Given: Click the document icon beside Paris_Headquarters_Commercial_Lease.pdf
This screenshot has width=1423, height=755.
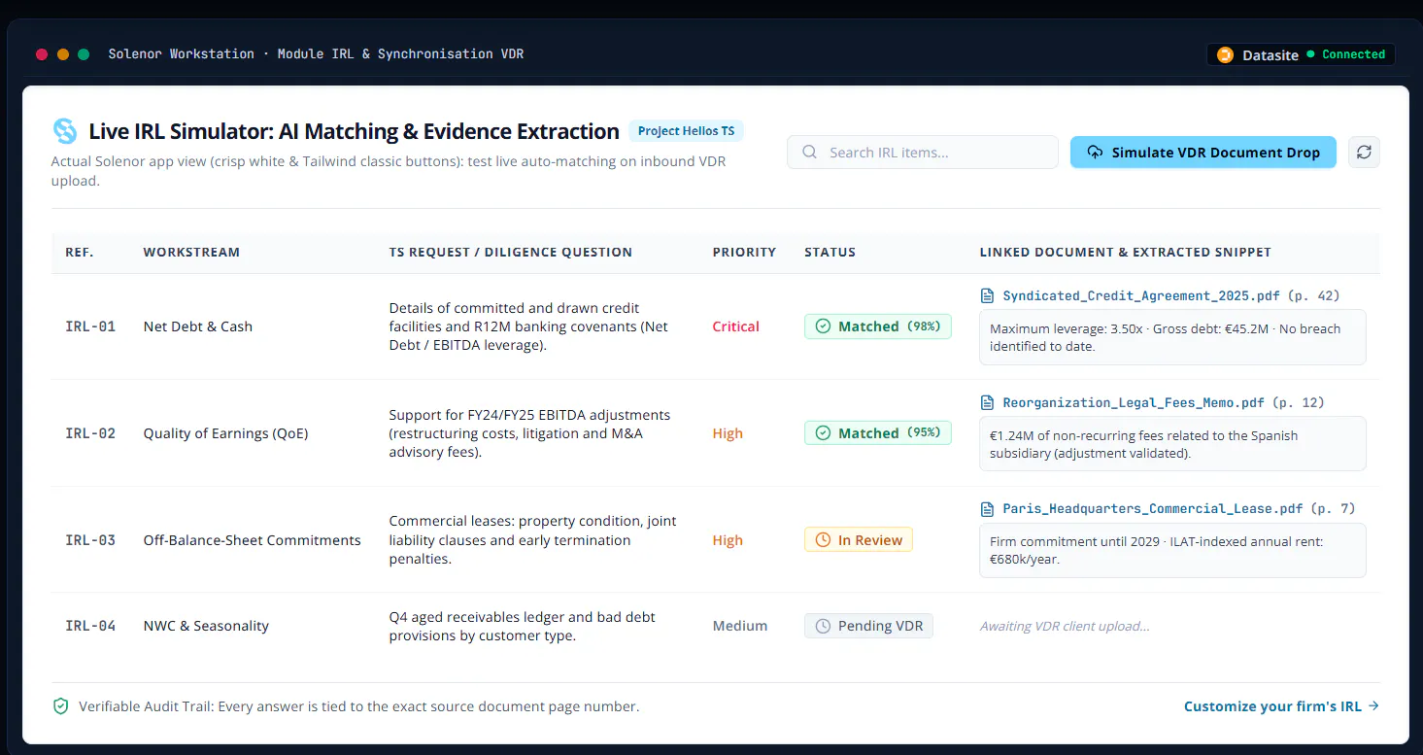Looking at the screenshot, I should [988, 508].
